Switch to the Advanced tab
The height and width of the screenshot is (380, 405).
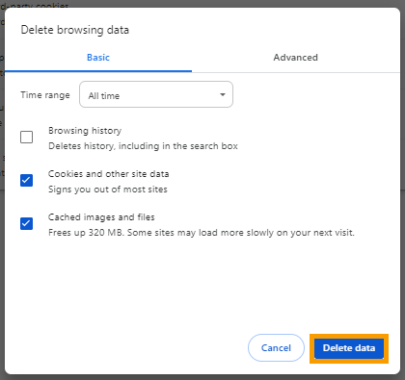pyautogui.click(x=295, y=58)
